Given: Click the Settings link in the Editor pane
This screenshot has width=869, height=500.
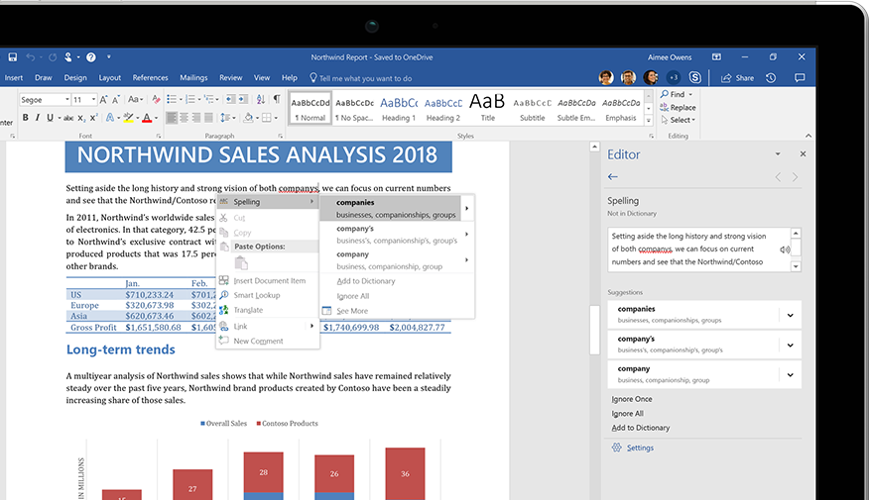Looking at the screenshot, I should click(640, 448).
